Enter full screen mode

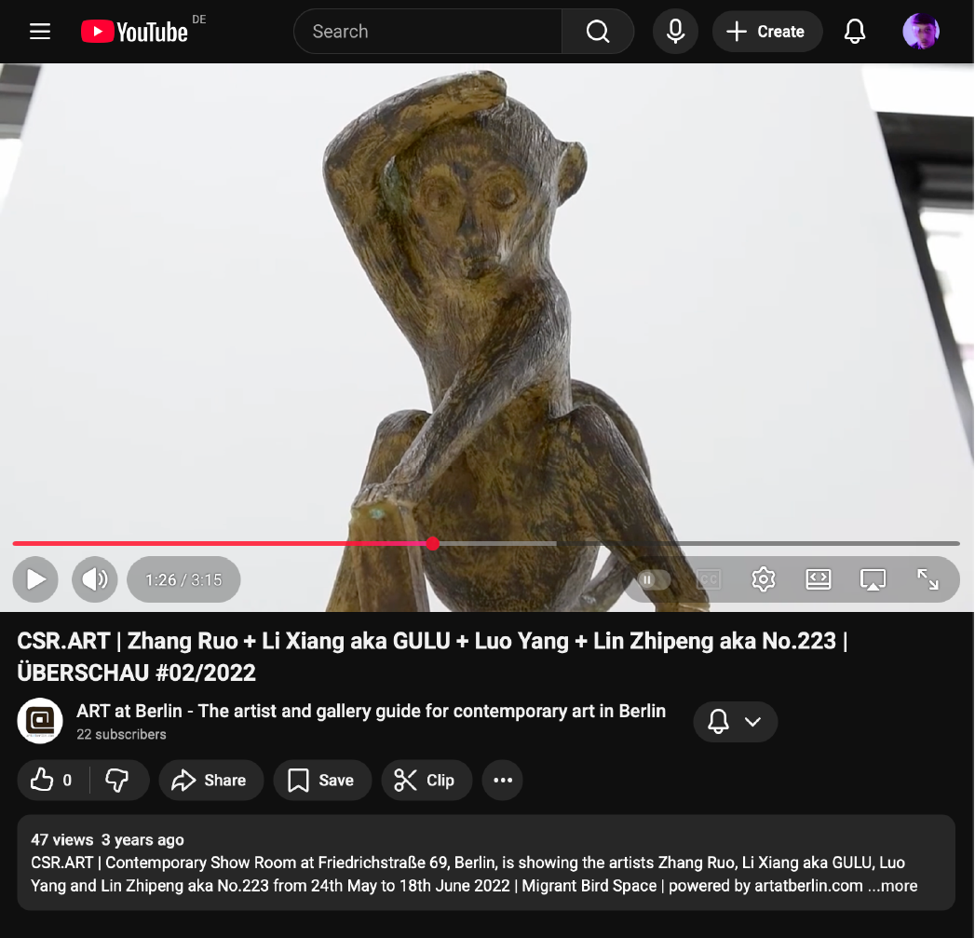point(928,579)
